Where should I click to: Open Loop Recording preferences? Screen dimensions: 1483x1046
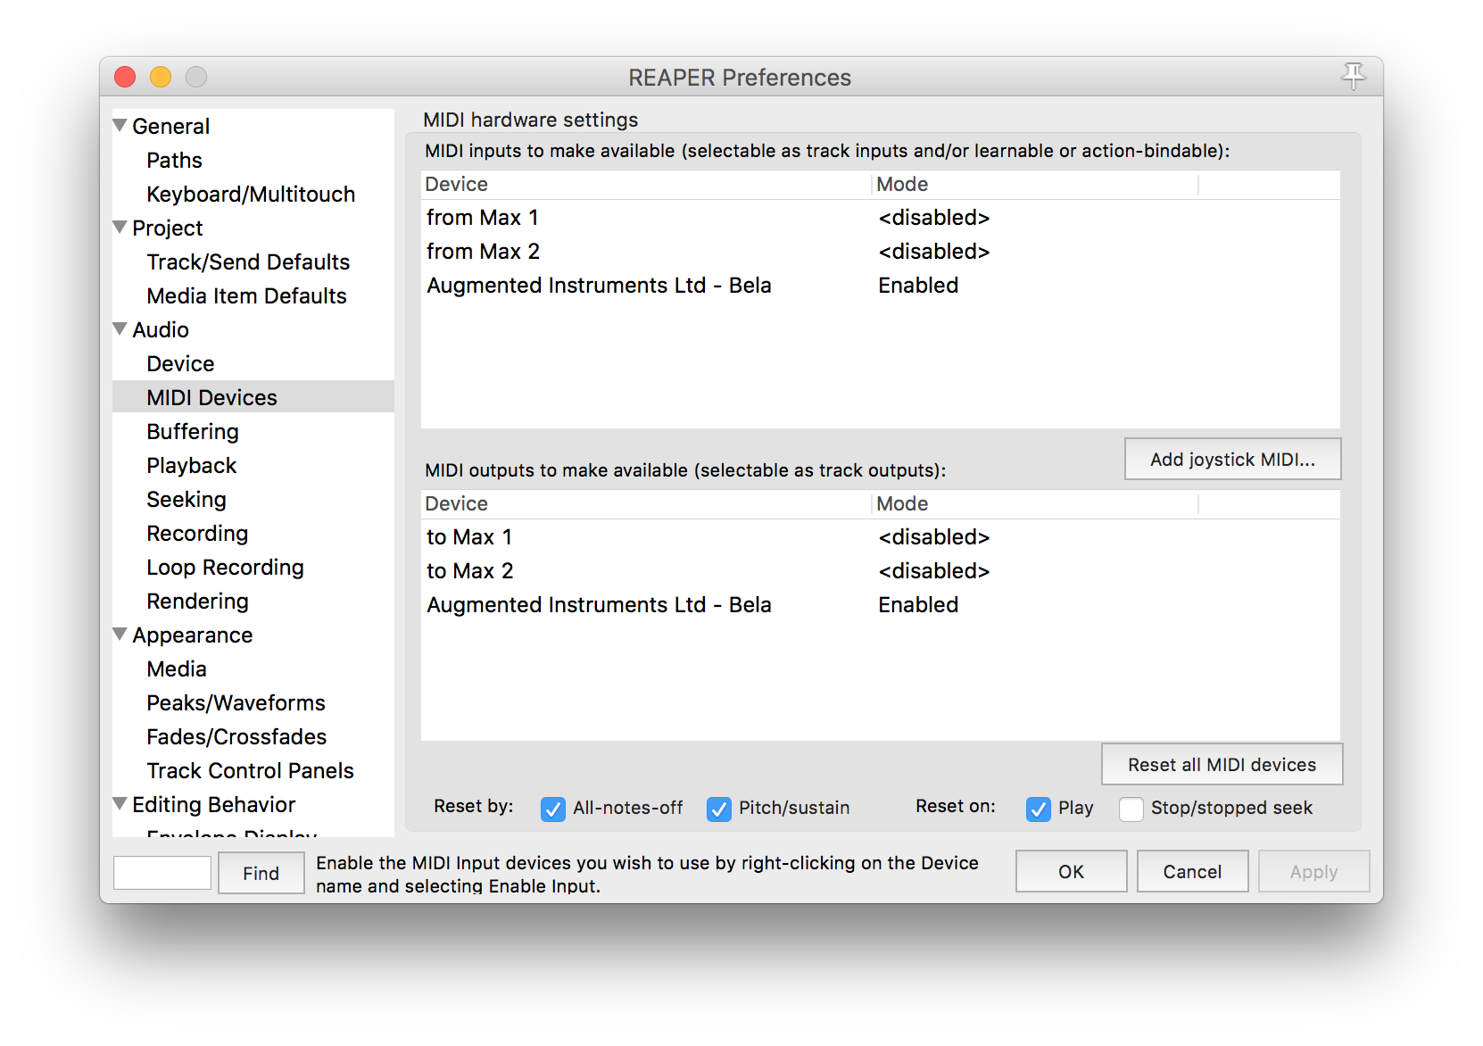coord(225,568)
